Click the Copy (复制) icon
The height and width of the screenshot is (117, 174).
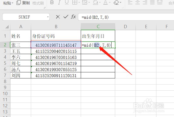tap(18, 3)
